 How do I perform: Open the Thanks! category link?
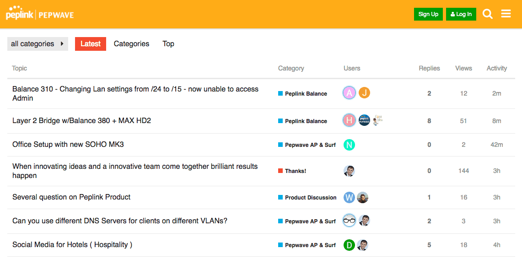pyautogui.click(x=292, y=171)
